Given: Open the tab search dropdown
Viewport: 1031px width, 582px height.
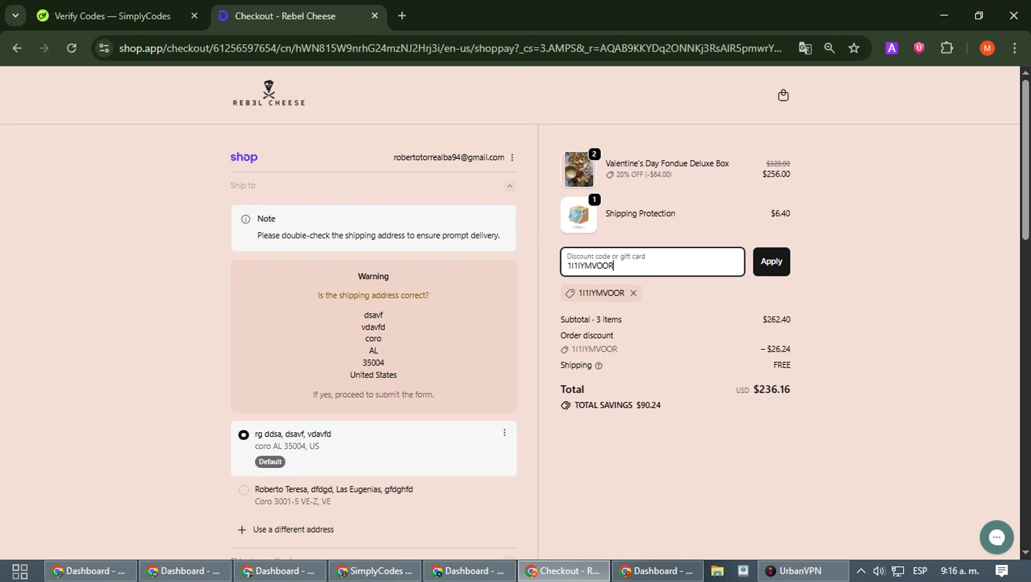Looking at the screenshot, I should click(15, 15).
